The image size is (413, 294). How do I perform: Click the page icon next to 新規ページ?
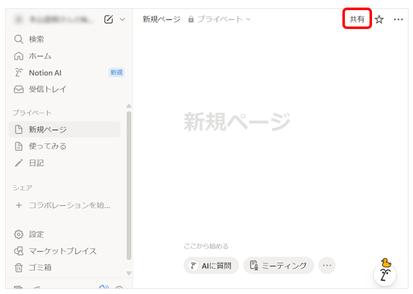(19, 129)
